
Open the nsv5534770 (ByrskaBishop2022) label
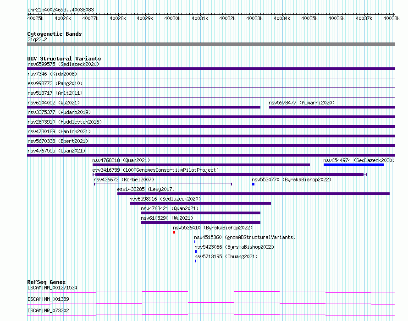pos(292,180)
